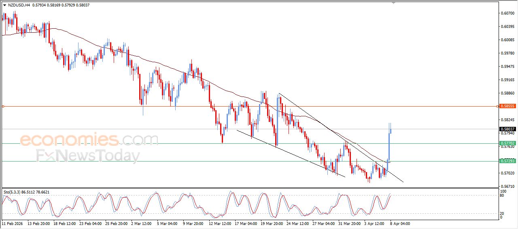
Task: Click the economies.com watermark logo
Action: (89, 140)
